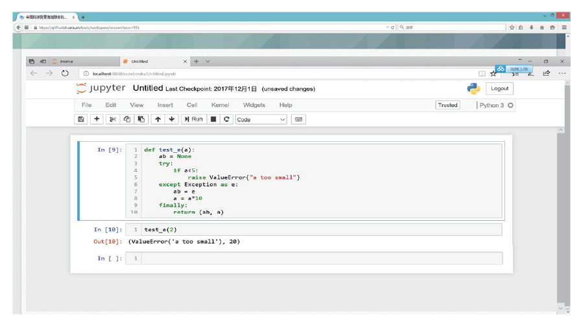Click the empty In [ ] cell
Viewport: 581px width, 327px height.
click(322, 258)
